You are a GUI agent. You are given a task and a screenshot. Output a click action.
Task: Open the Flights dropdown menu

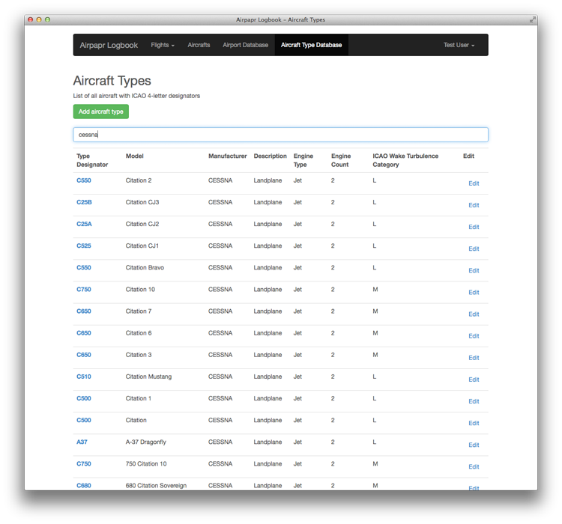(x=163, y=45)
